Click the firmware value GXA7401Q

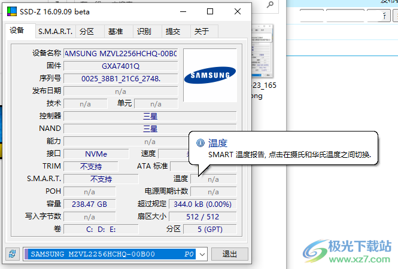120,66
